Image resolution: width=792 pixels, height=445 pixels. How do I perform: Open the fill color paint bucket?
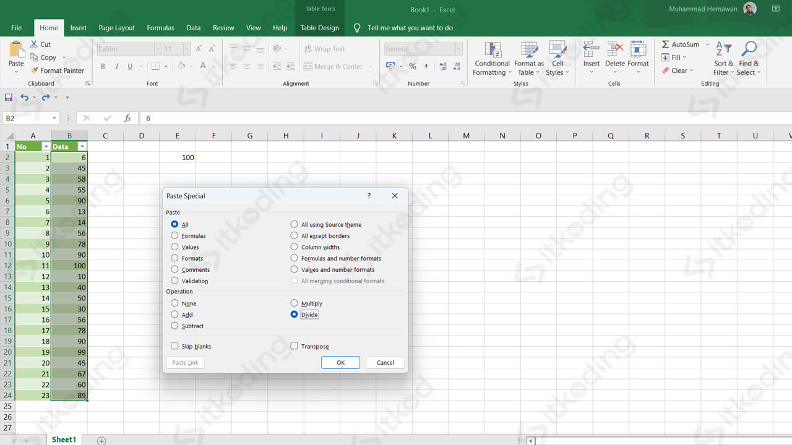[181, 67]
